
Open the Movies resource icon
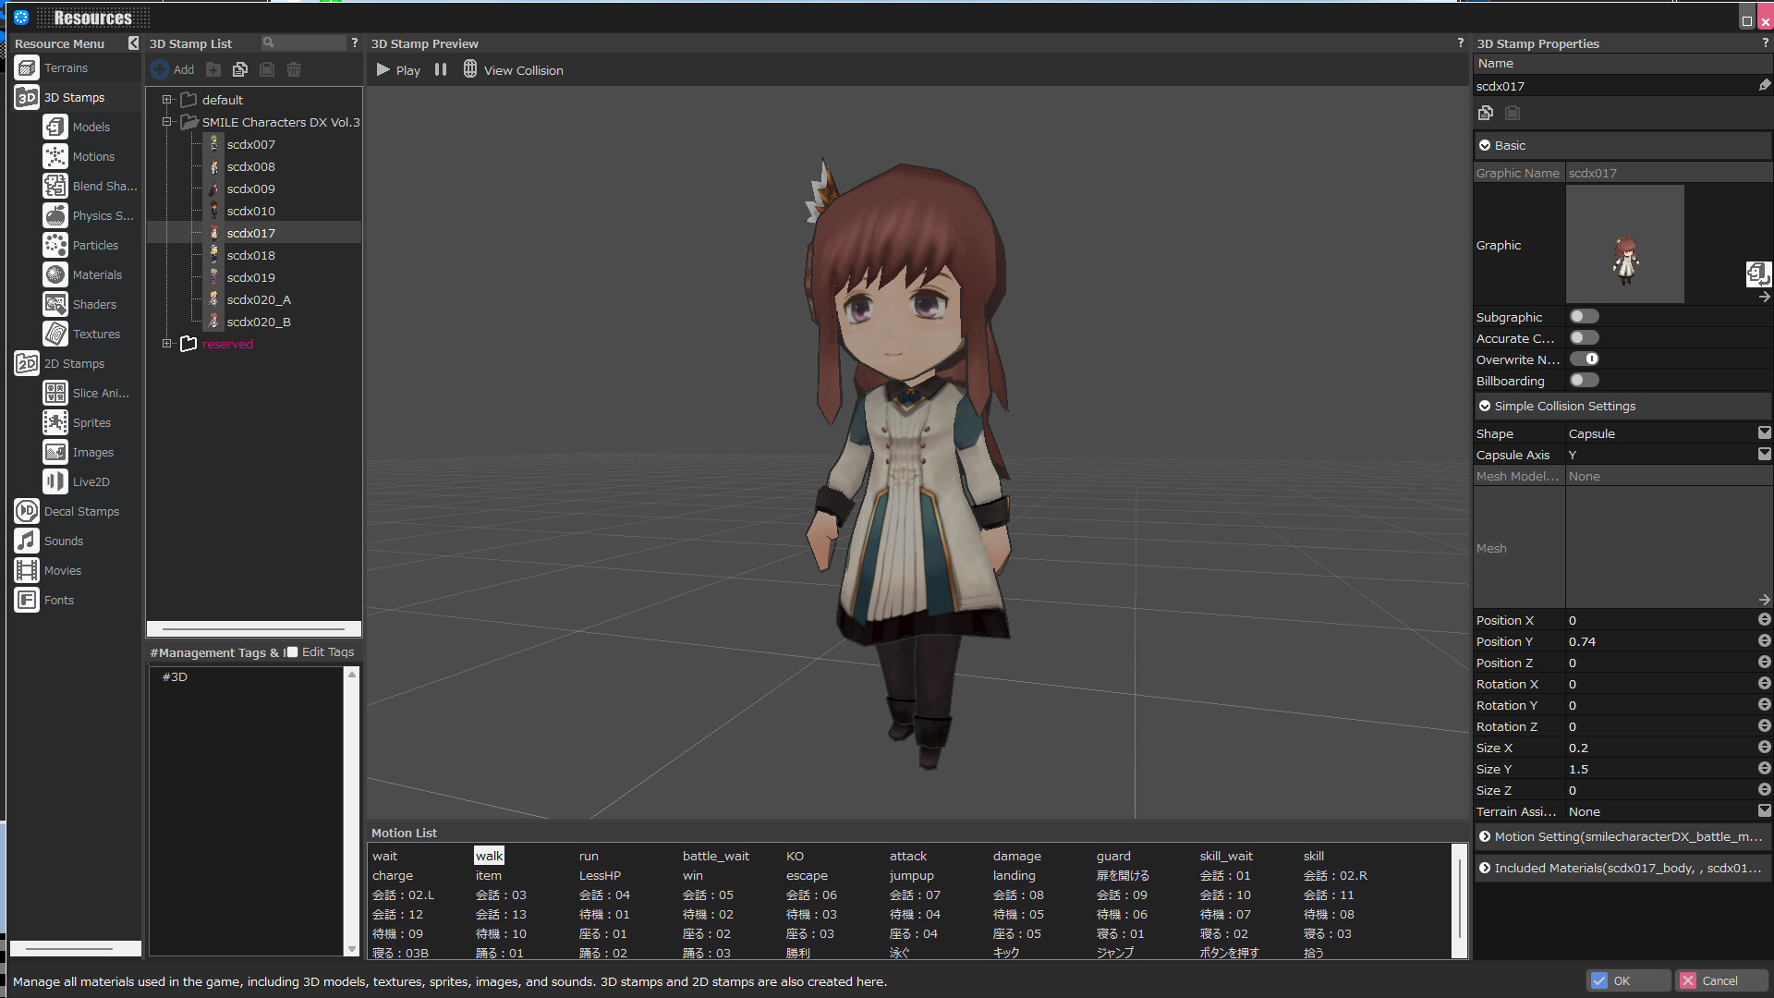(x=27, y=570)
